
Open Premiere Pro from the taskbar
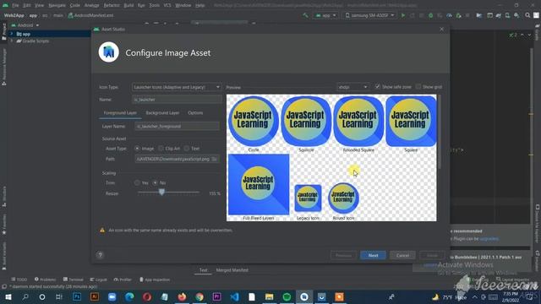[217, 296]
